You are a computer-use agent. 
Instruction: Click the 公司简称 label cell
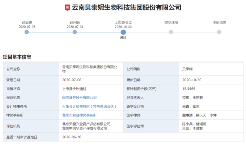[151, 69]
